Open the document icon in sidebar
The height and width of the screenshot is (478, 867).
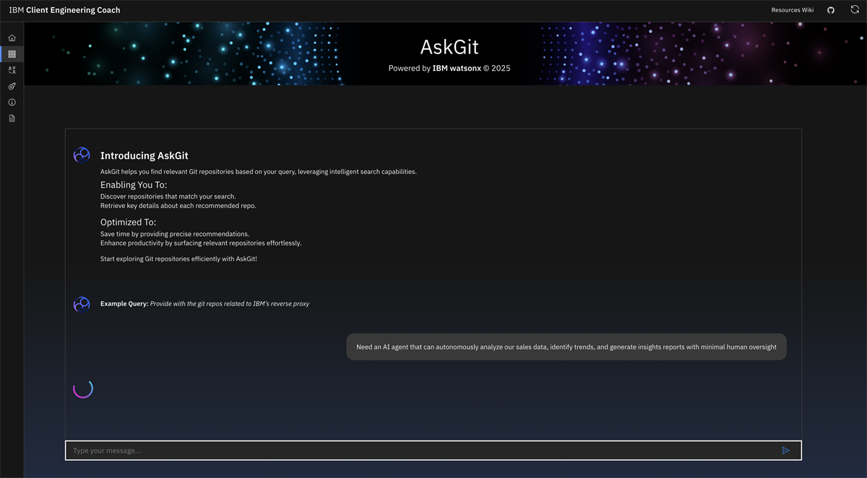(12, 118)
